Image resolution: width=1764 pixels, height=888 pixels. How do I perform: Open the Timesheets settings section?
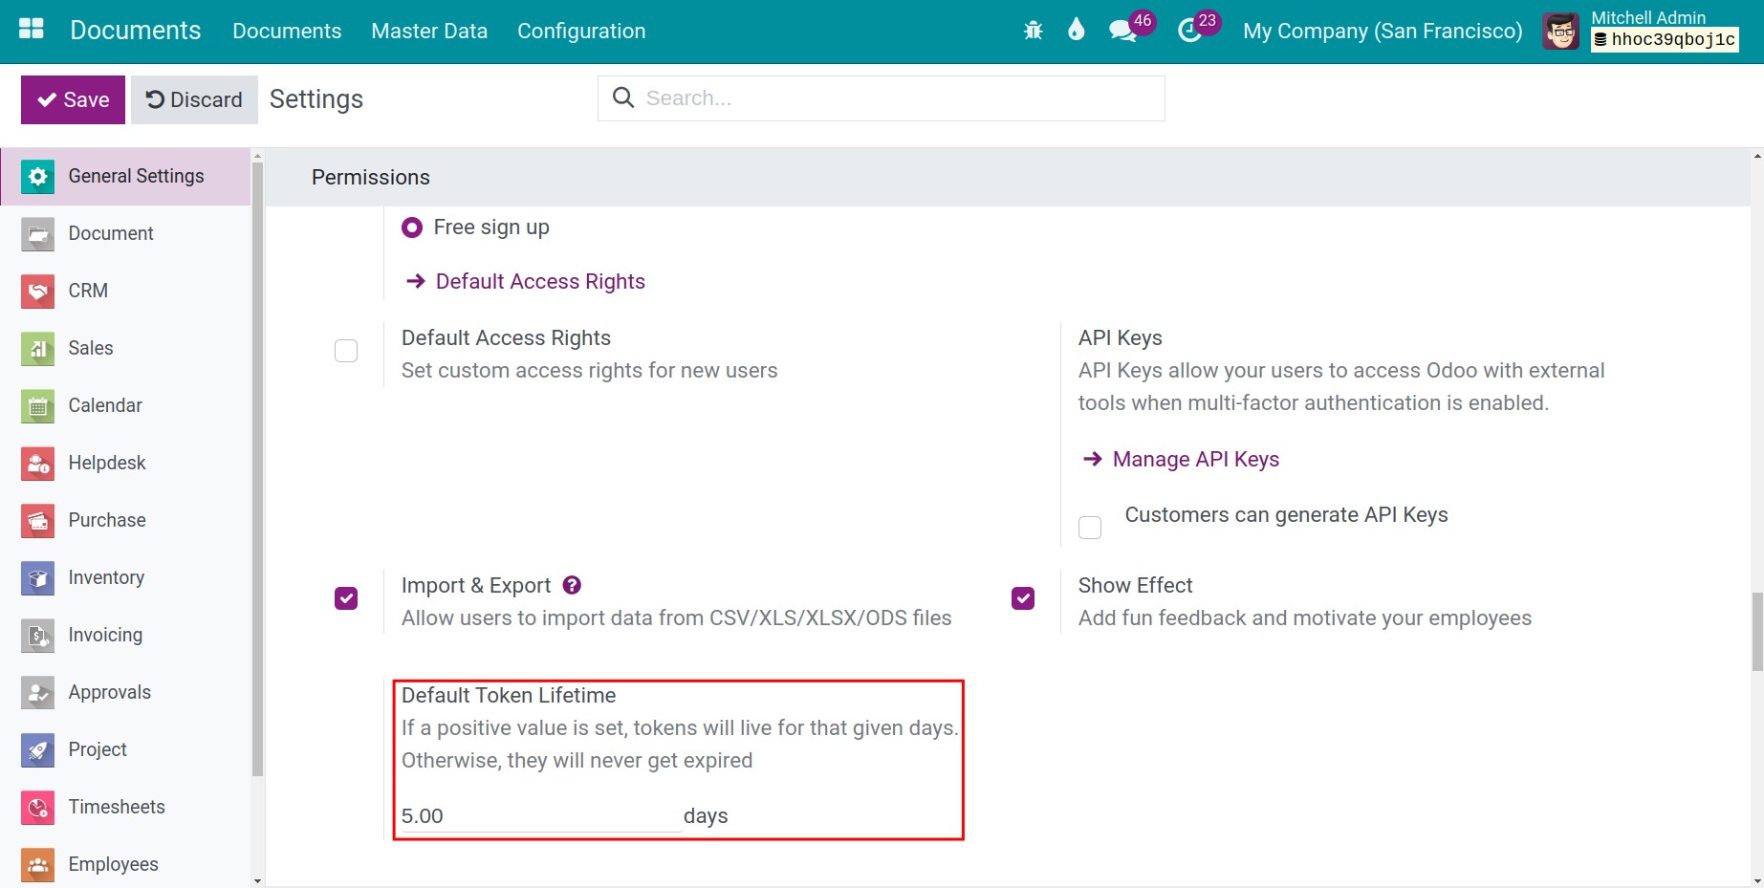(x=116, y=807)
